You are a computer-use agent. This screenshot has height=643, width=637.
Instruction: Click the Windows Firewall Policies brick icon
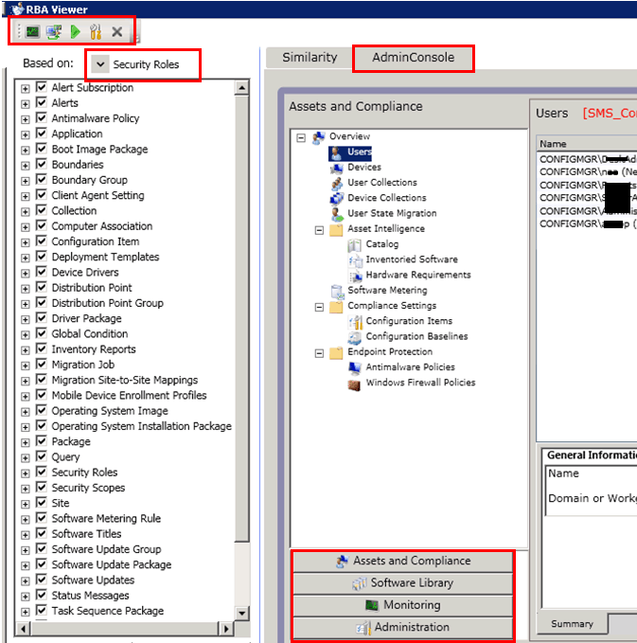point(354,384)
